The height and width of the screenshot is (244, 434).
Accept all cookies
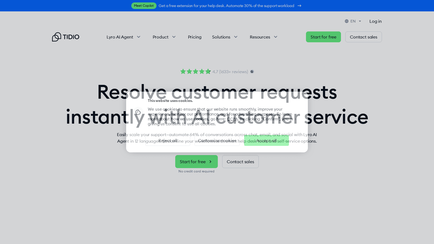point(266,140)
